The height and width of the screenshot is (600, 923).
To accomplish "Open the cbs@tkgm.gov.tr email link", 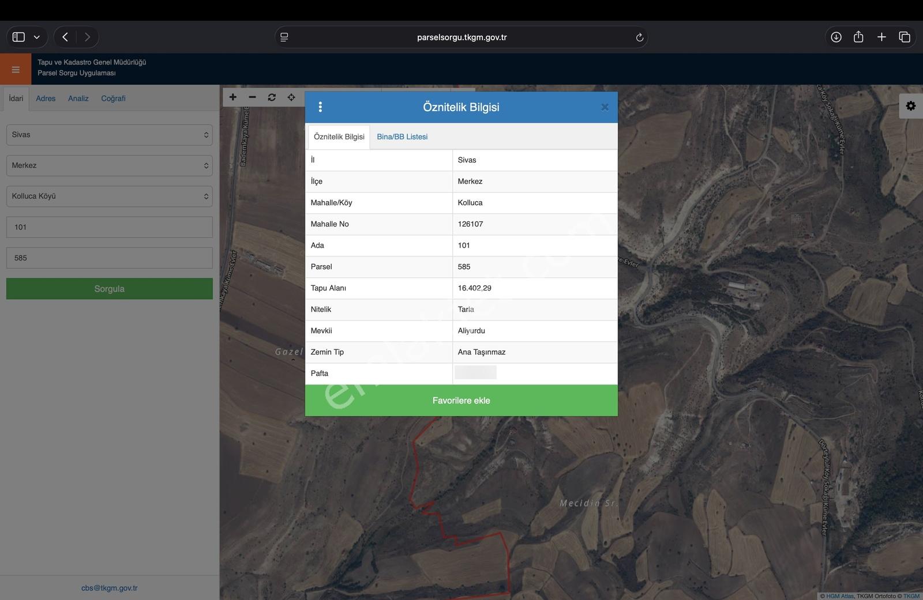I will [109, 588].
